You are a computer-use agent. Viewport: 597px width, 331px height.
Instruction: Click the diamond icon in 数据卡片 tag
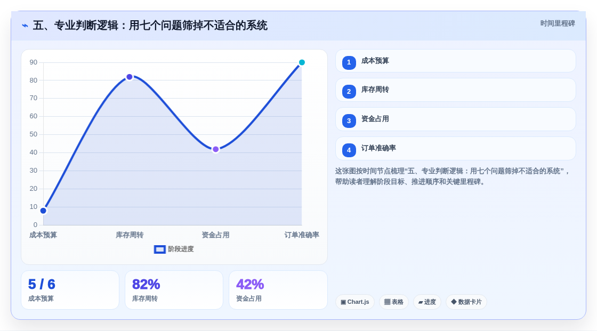454,302
